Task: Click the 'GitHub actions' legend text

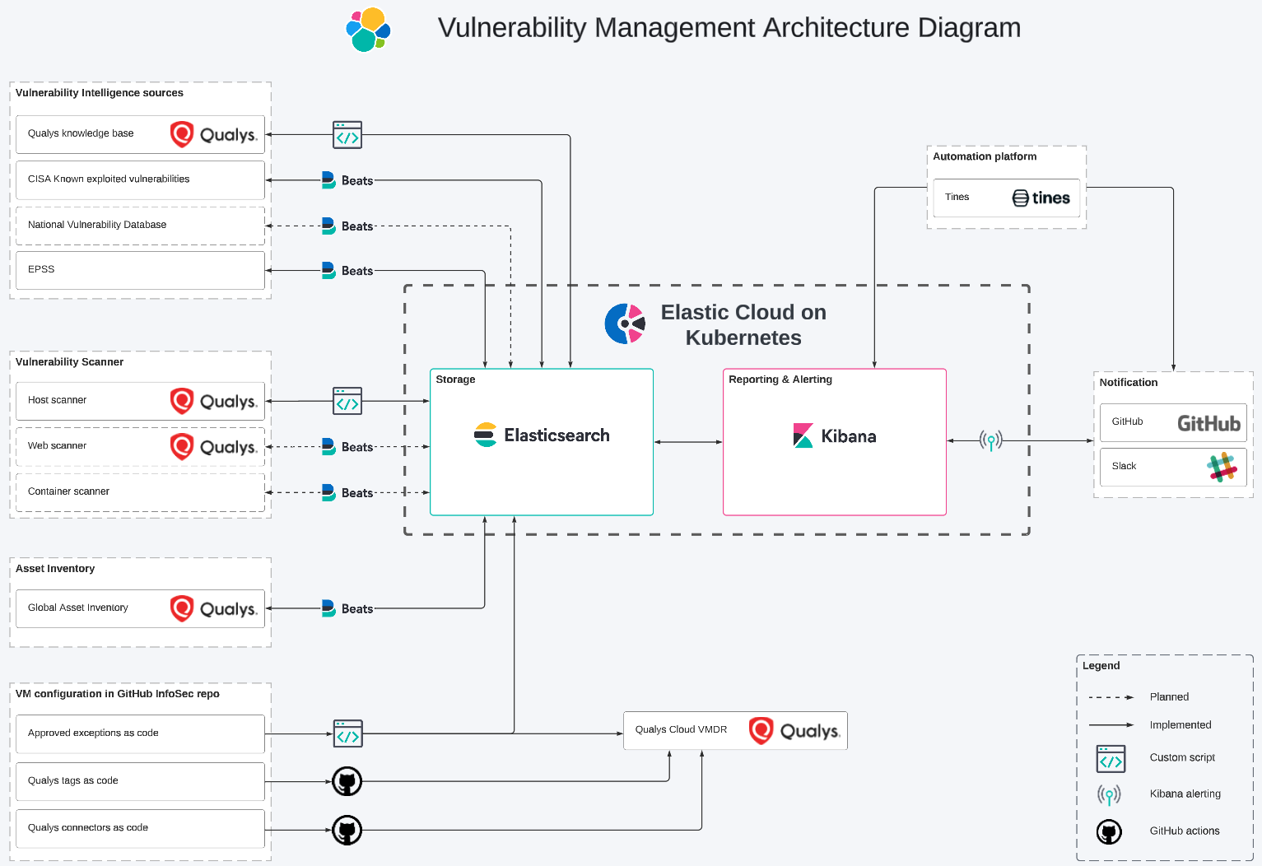Action: pos(1185,831)
